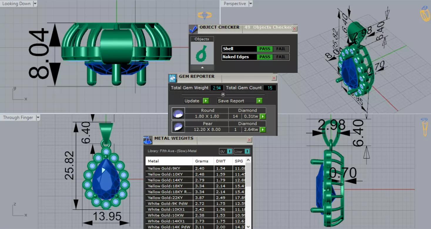Image resolution: width=431 pixels, height=229 pixels.
Task: Collapse the Objects thumbnail with its arrow
Action: (x=202, y=67)
